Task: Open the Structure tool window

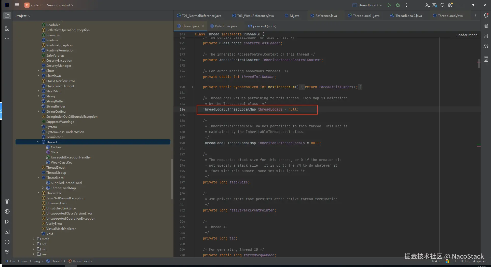Action: (7, 29)
